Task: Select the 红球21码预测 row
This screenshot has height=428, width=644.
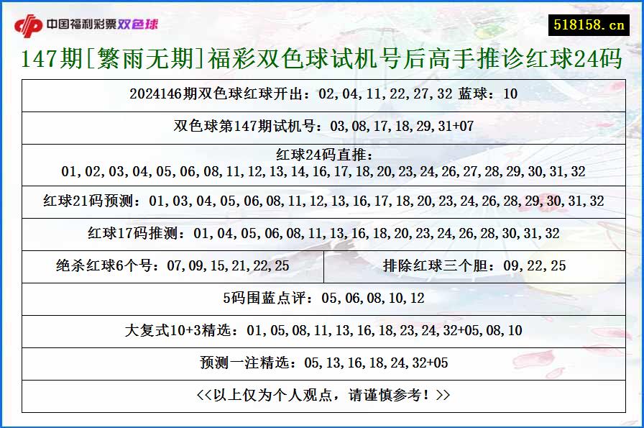Action: point(322,202)
